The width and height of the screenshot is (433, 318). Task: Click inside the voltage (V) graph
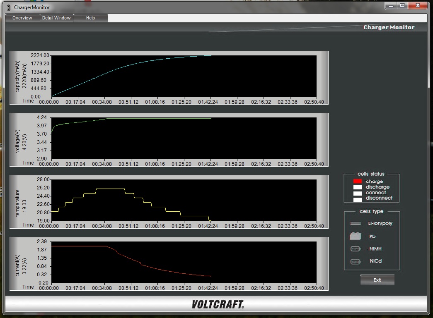[x=184, y=138]
